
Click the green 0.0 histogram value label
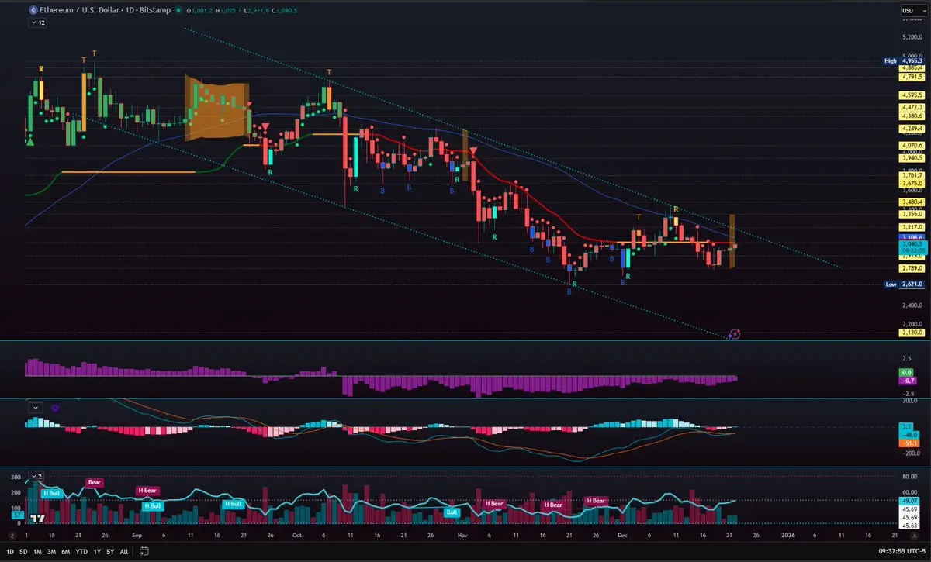point(908,373)
